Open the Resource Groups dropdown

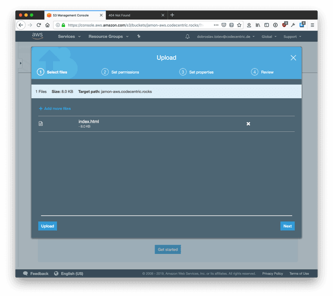point(109,36)
